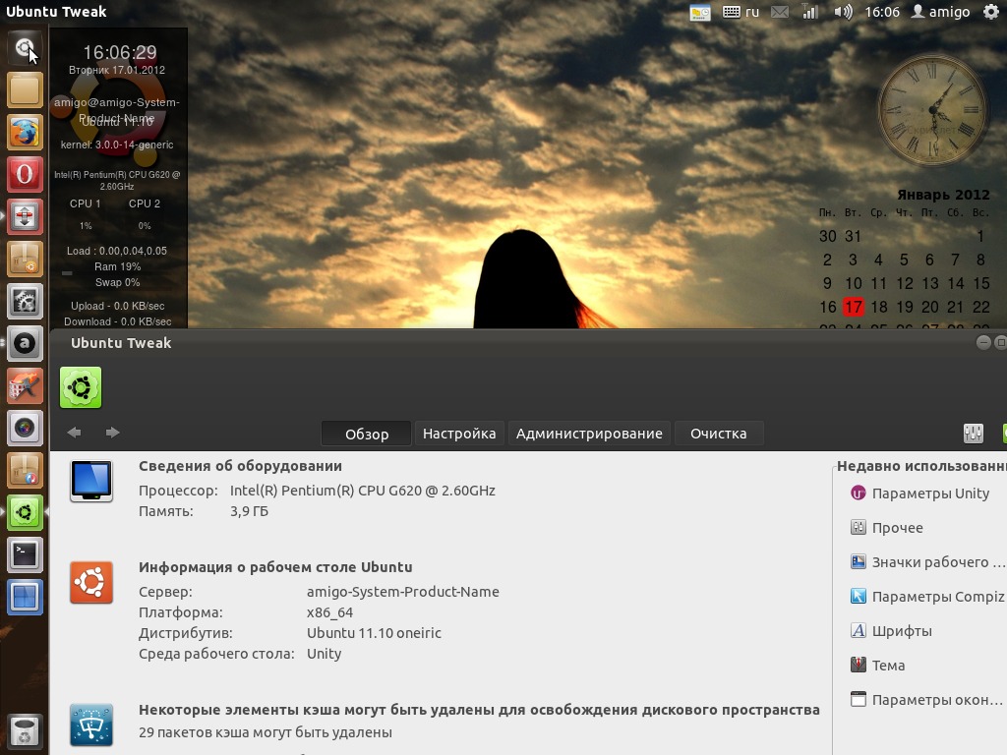Viewport: 1007px width, 755px height.
Task: Click the green Ubuntu Tweak launcher icon
Action: click(x=25, y=513)
